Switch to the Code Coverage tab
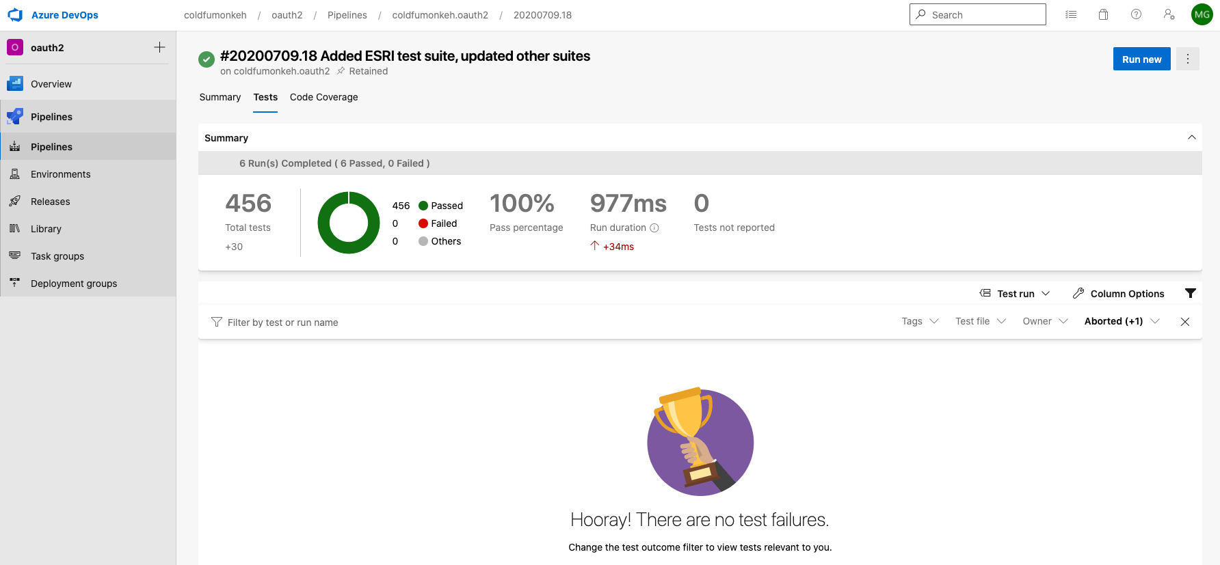1220x565 pixels. click(x=323, y=97)
